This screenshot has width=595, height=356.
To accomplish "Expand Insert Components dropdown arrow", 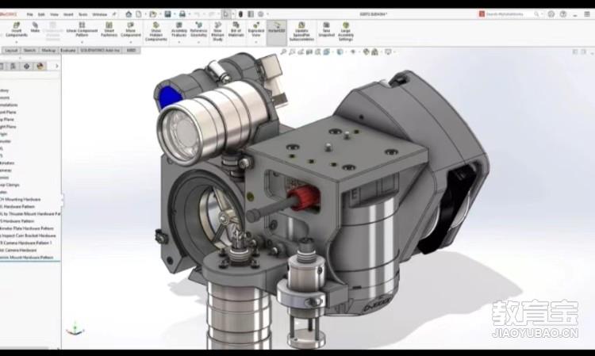I will click(x=17, y=41).
